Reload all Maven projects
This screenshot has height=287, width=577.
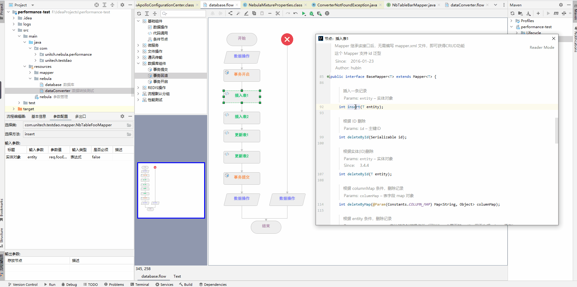click(512, 13)
